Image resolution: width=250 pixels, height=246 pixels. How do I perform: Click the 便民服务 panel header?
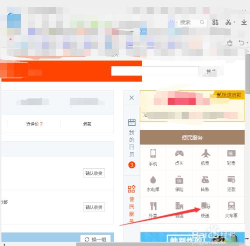192,137
